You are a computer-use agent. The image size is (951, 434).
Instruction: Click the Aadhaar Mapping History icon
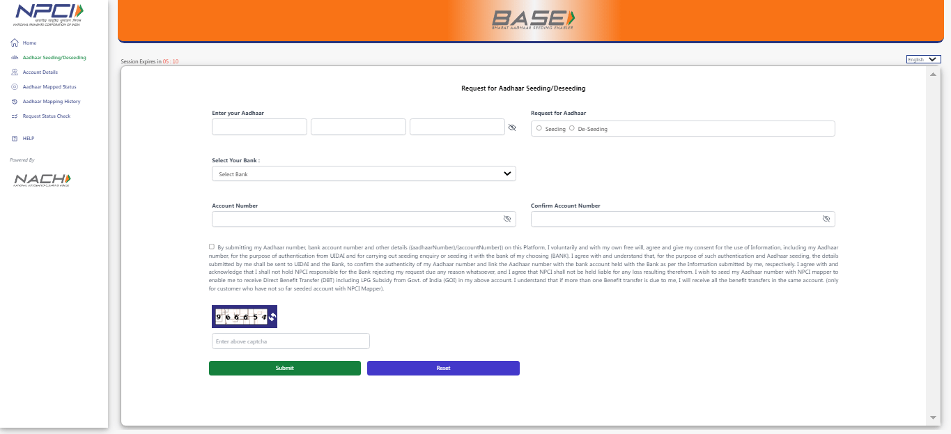point(15,102)
